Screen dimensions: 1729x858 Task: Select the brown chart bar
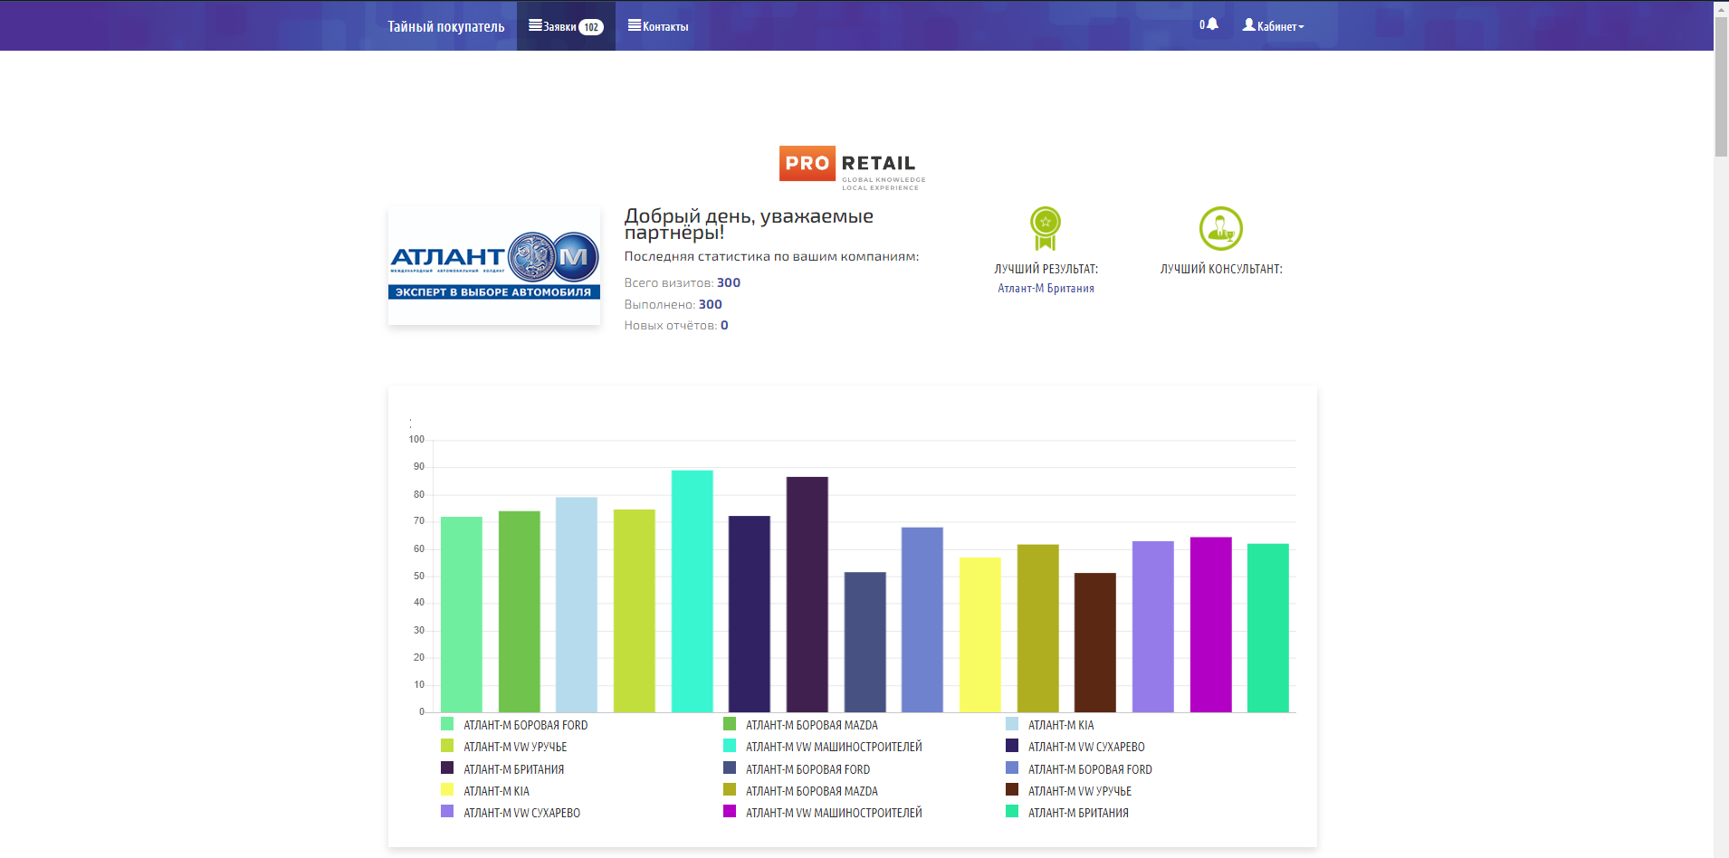pos(1095,643)
